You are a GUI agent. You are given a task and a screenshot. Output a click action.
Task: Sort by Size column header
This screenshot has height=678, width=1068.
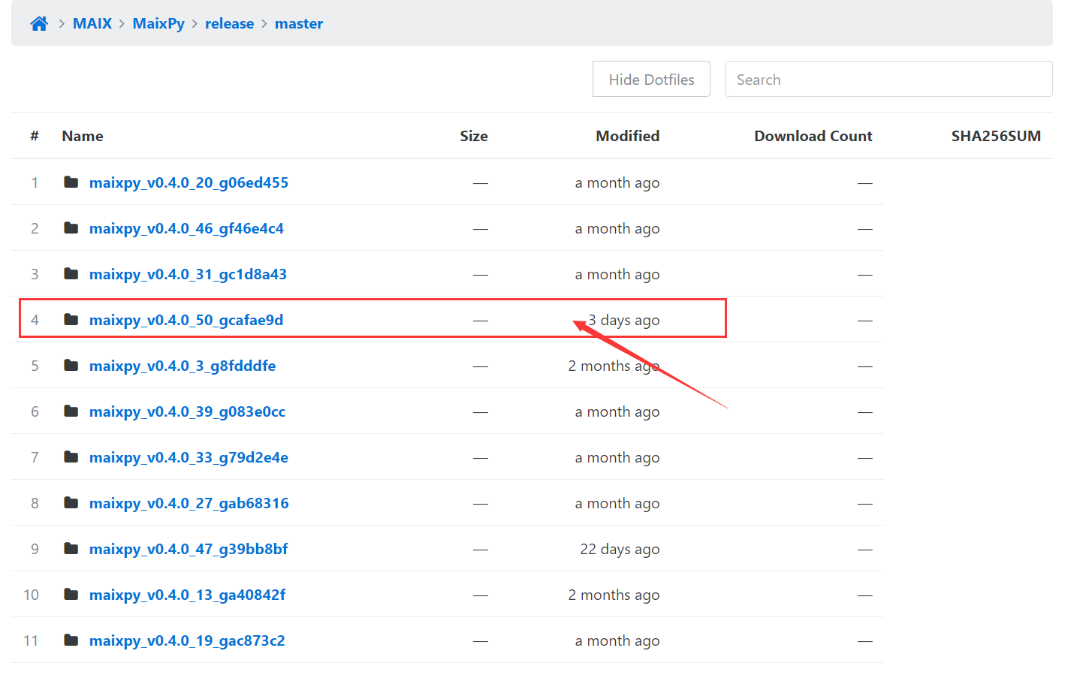coord(474,136)
